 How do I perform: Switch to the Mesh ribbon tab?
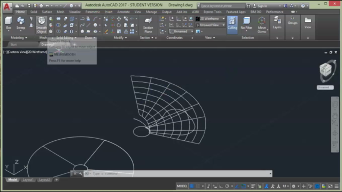click(60, 12)
